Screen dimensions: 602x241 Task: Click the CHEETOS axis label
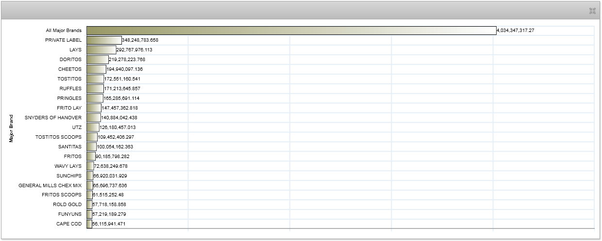point(70,69)
